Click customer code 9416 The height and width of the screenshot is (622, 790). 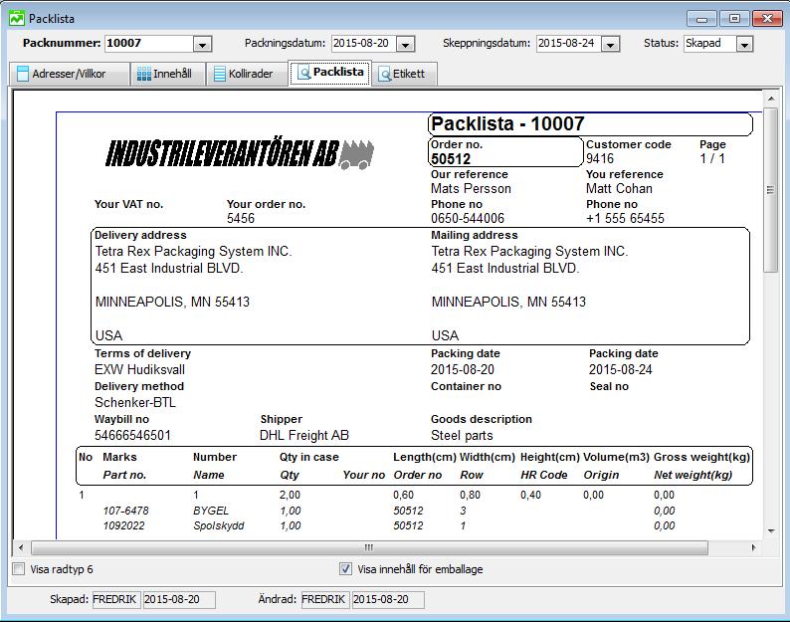point(600,159)
